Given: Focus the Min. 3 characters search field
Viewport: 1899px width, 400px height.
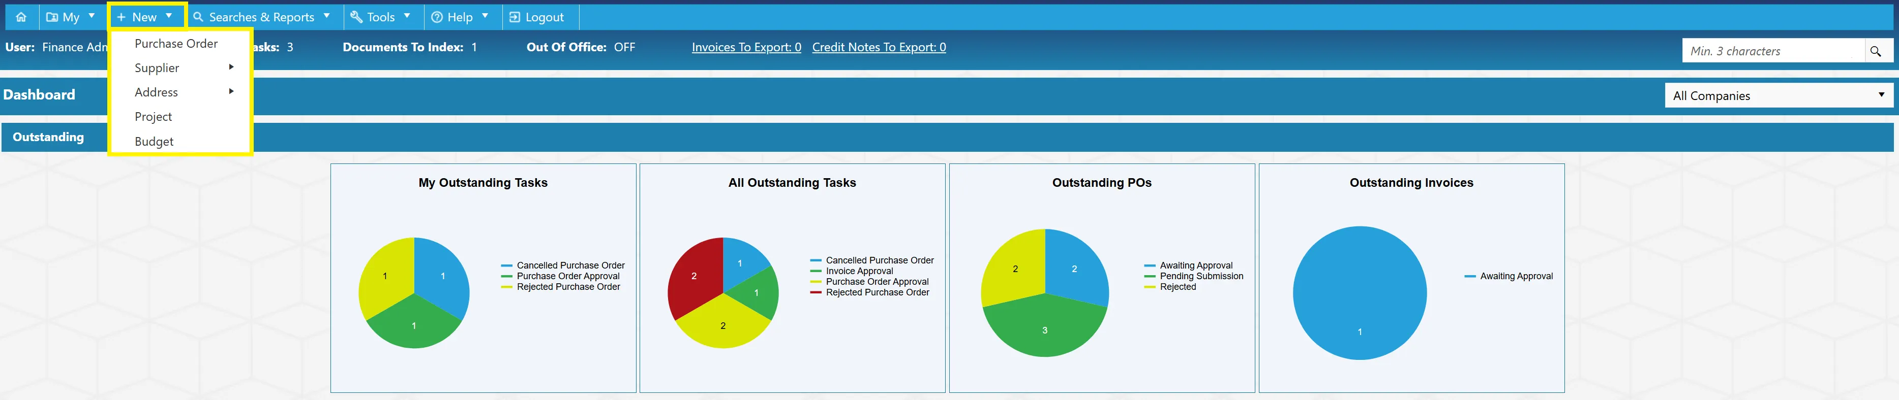Looking at the screenshot, I should click(1773, 51).
